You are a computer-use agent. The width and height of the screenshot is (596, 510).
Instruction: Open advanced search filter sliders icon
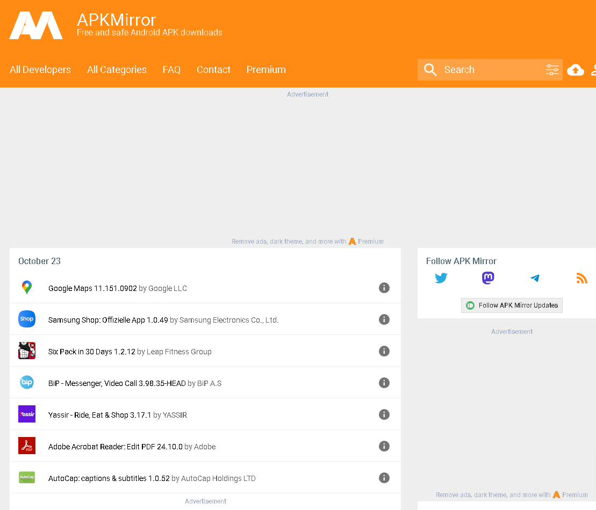pyautogui.click(x=552, y=69)
